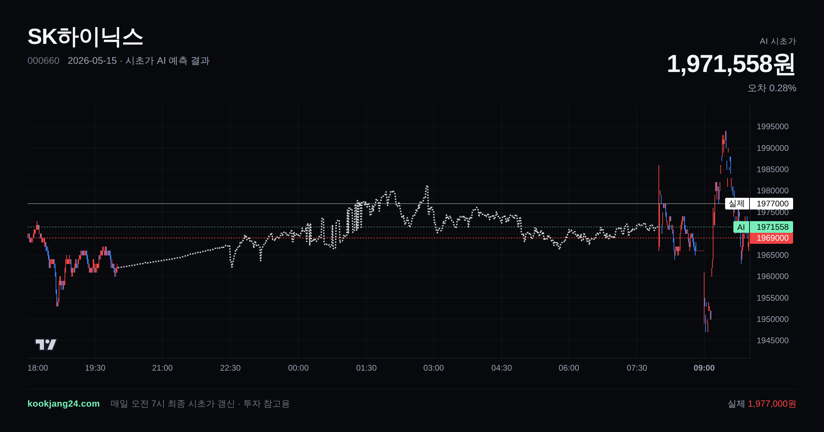Image resolution: width=824 pixels, height=432 pixels.
Task: Click the 03:00 time axis label
Action: point(434,368)
